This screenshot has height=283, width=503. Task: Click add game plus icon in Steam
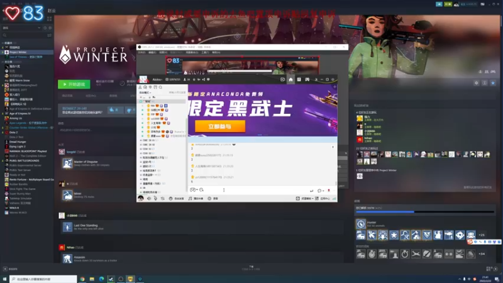click(x=5, y=269)
